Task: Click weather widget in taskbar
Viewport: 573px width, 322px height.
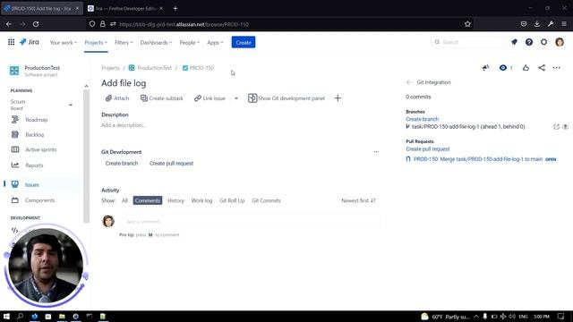Action: [x=445, y=317]
